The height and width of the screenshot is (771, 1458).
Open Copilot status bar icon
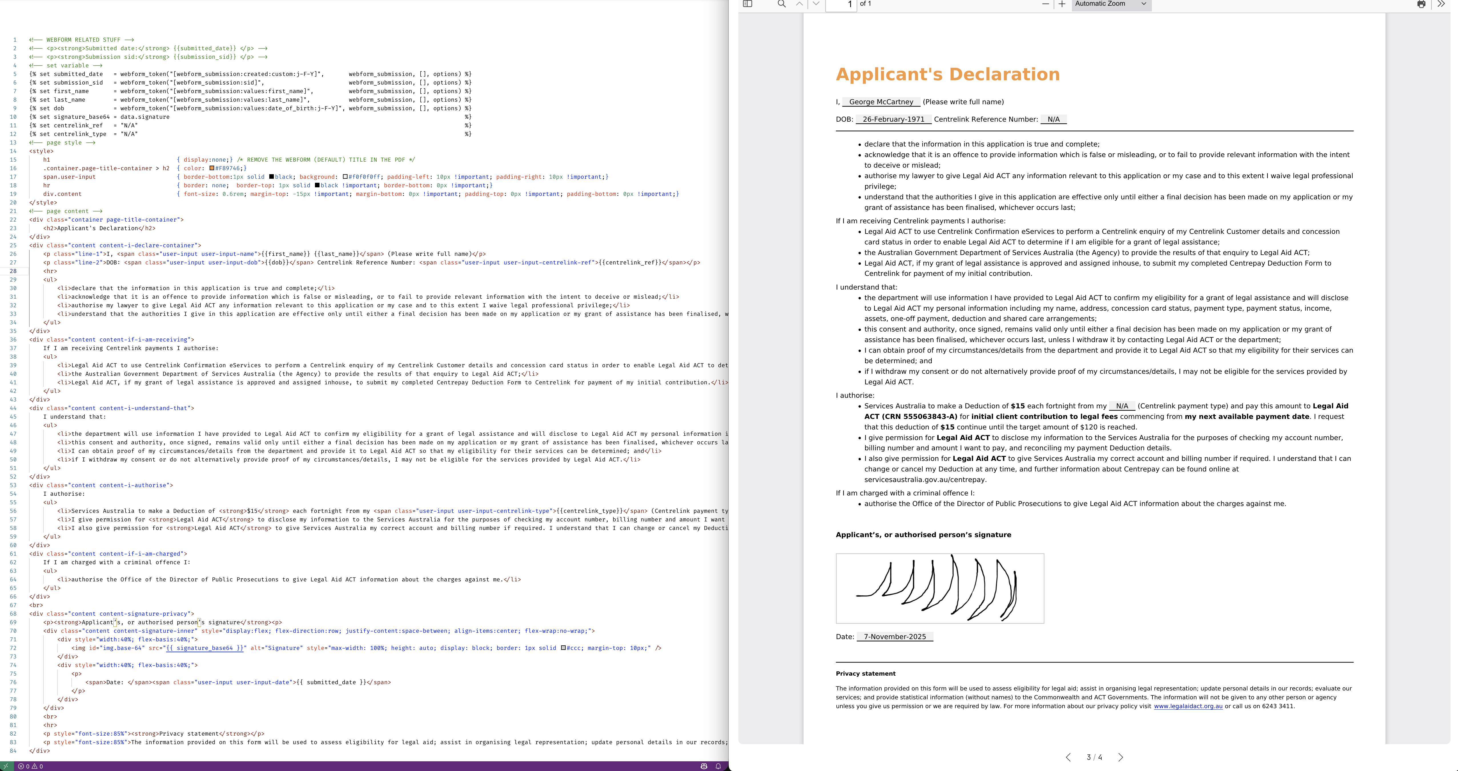(704, 766)
